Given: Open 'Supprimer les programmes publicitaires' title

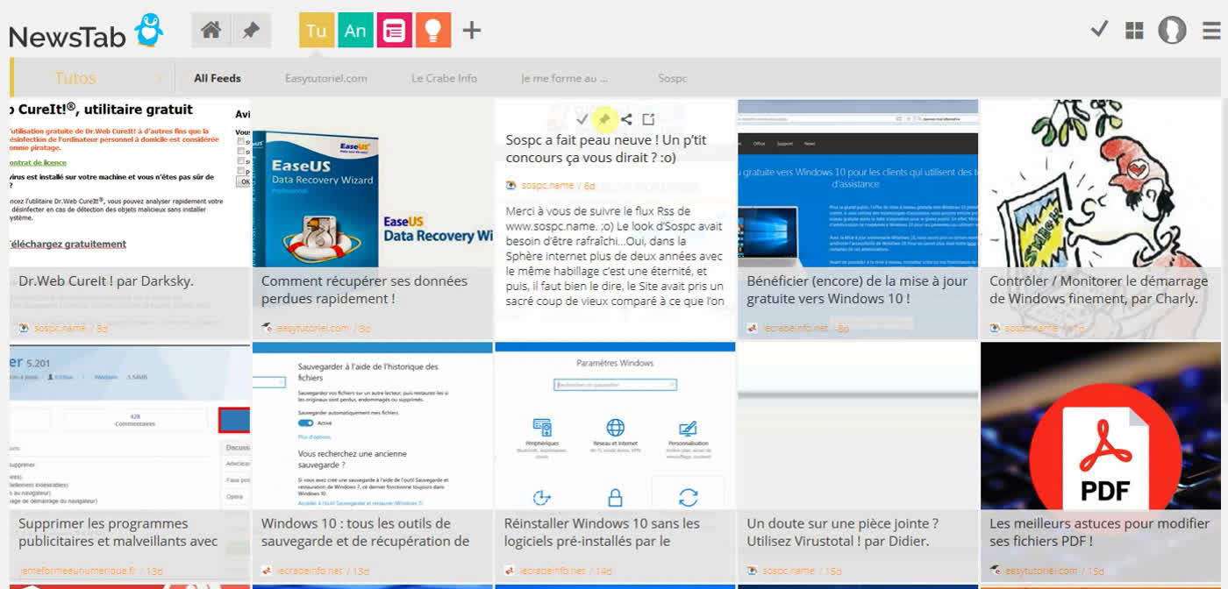Looking at the screenshot, I should pos(118,533).
